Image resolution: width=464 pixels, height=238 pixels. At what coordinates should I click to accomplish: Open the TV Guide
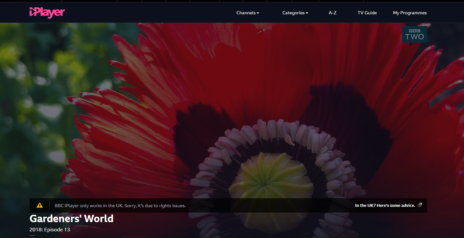coord(367,13)
